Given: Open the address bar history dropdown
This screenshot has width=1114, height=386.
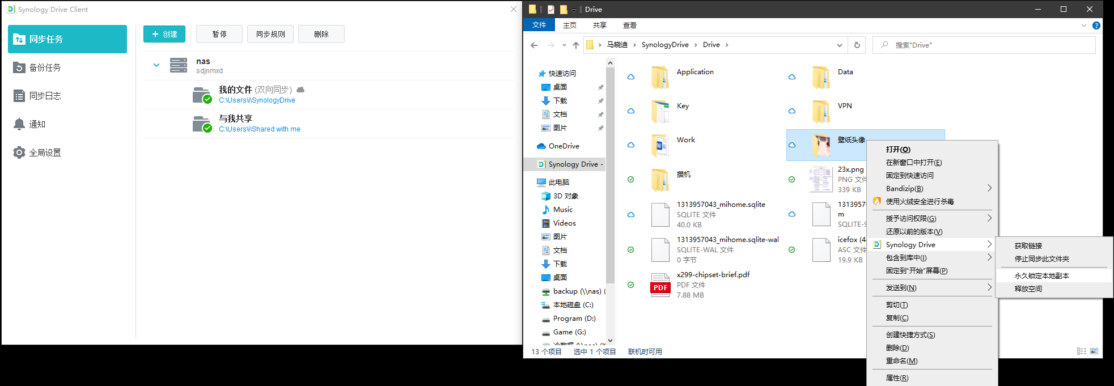Looking at the screenshot, I should [x=840, y=45].
